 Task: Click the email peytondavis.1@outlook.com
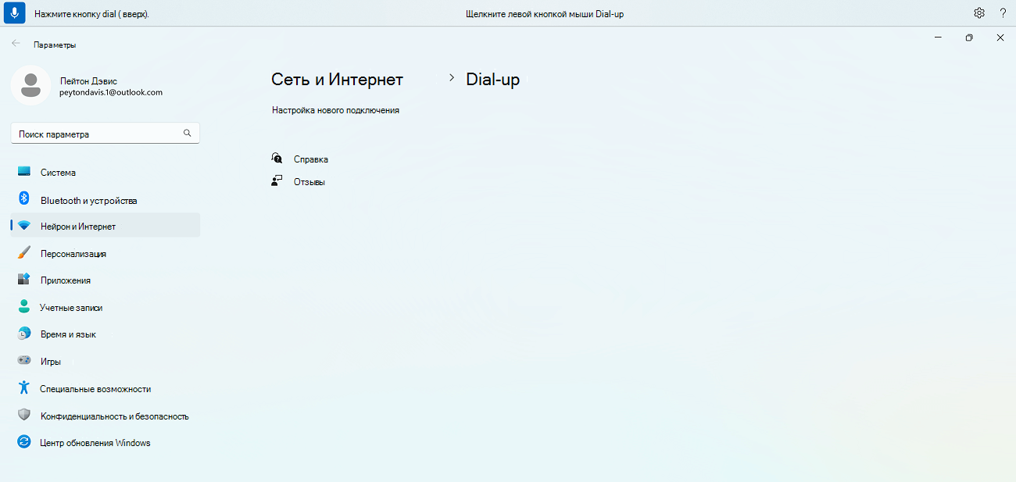point(111,92)
